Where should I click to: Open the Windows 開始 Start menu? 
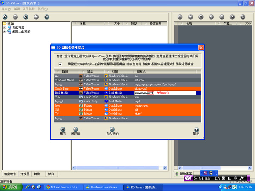pyautogui.click(x=11, y=187)
